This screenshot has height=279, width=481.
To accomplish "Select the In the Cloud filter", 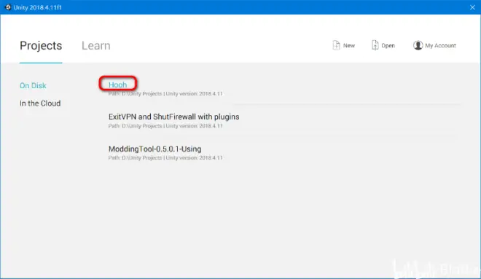I will (40, 103).
